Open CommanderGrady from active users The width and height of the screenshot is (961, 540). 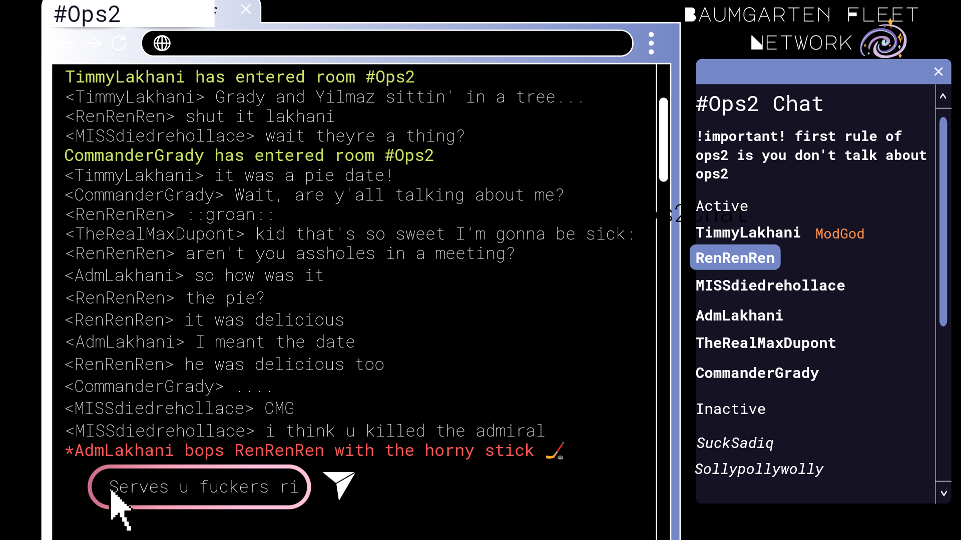coord(757,373)
